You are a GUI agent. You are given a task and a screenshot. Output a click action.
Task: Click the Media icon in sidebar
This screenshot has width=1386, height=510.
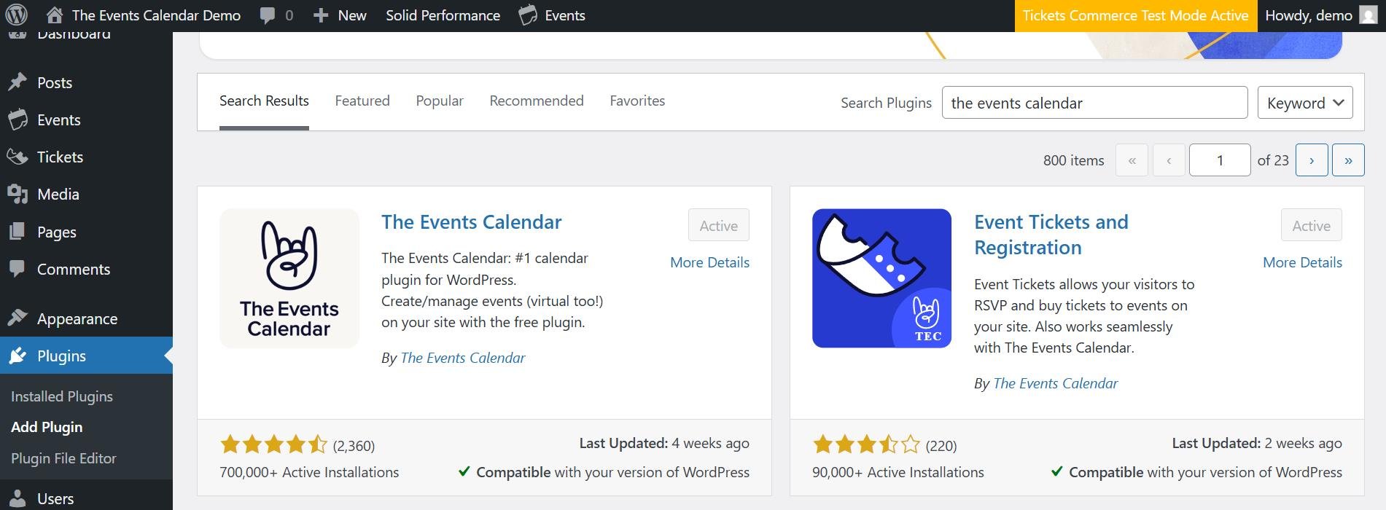pyautogui.click(x=17, y=194)
